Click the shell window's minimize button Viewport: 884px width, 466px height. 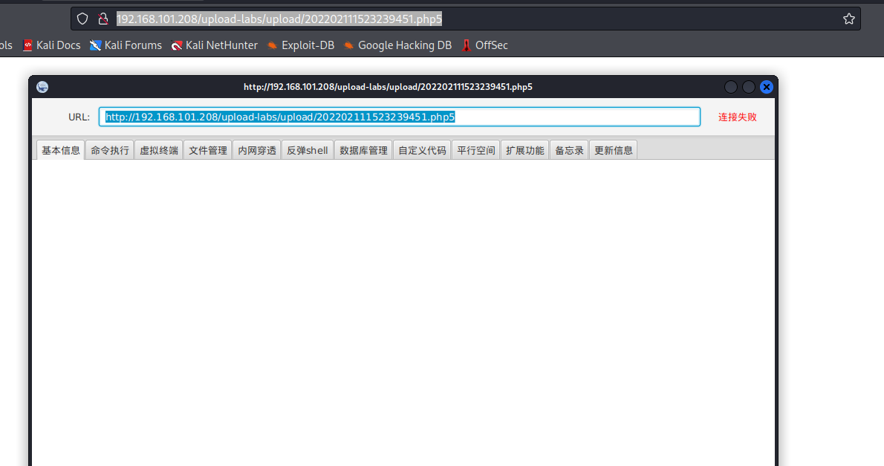pos(731,87)
